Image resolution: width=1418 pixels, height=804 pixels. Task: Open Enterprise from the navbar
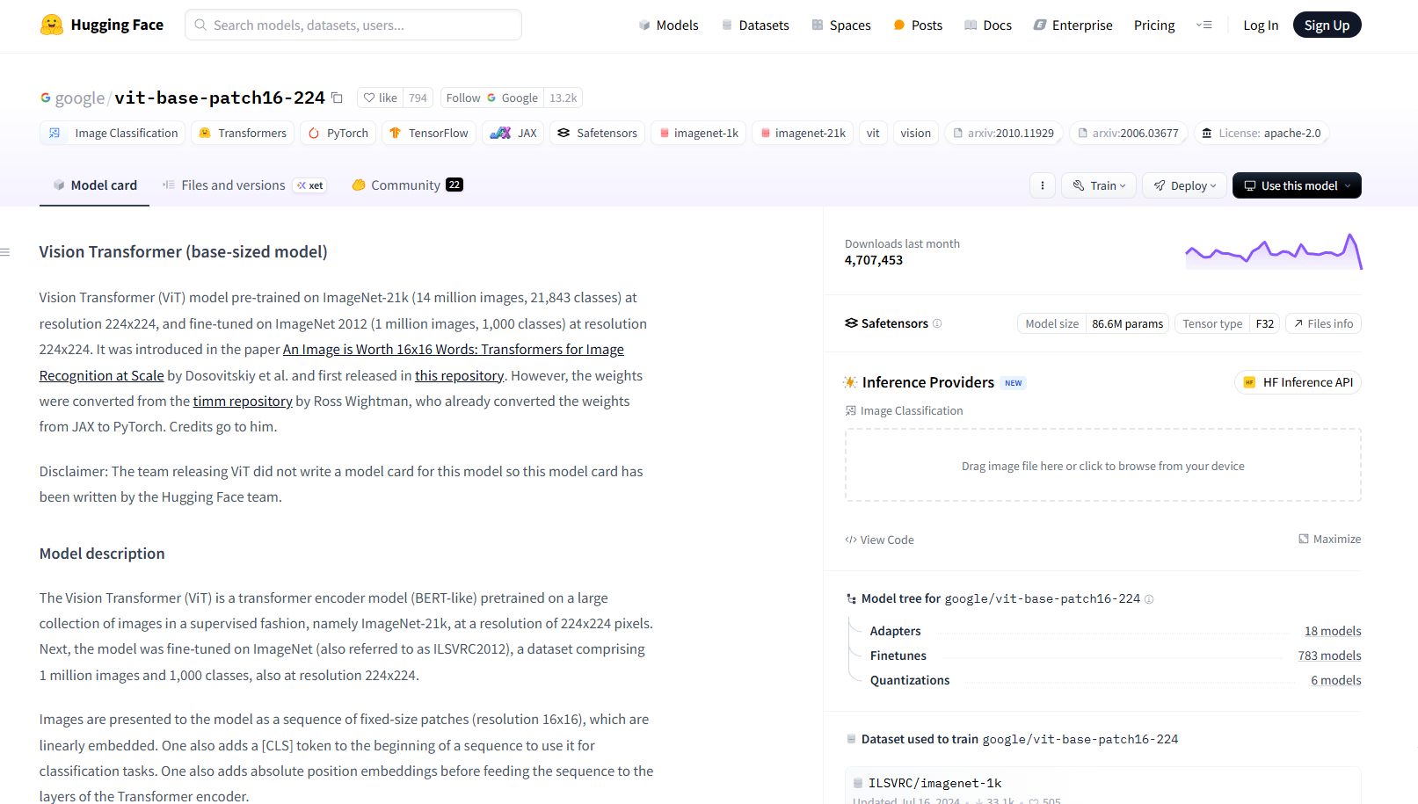click(x=1073, y=25)
